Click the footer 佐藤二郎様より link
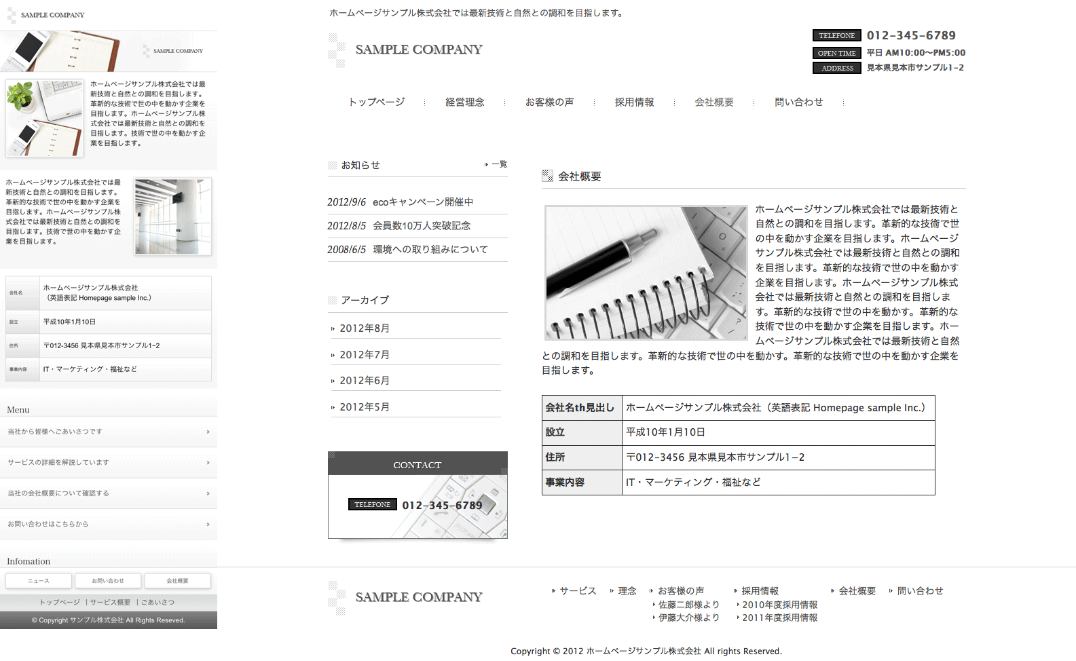The height and width of the screenshot is (661, 1076). (x=688, y=605)
